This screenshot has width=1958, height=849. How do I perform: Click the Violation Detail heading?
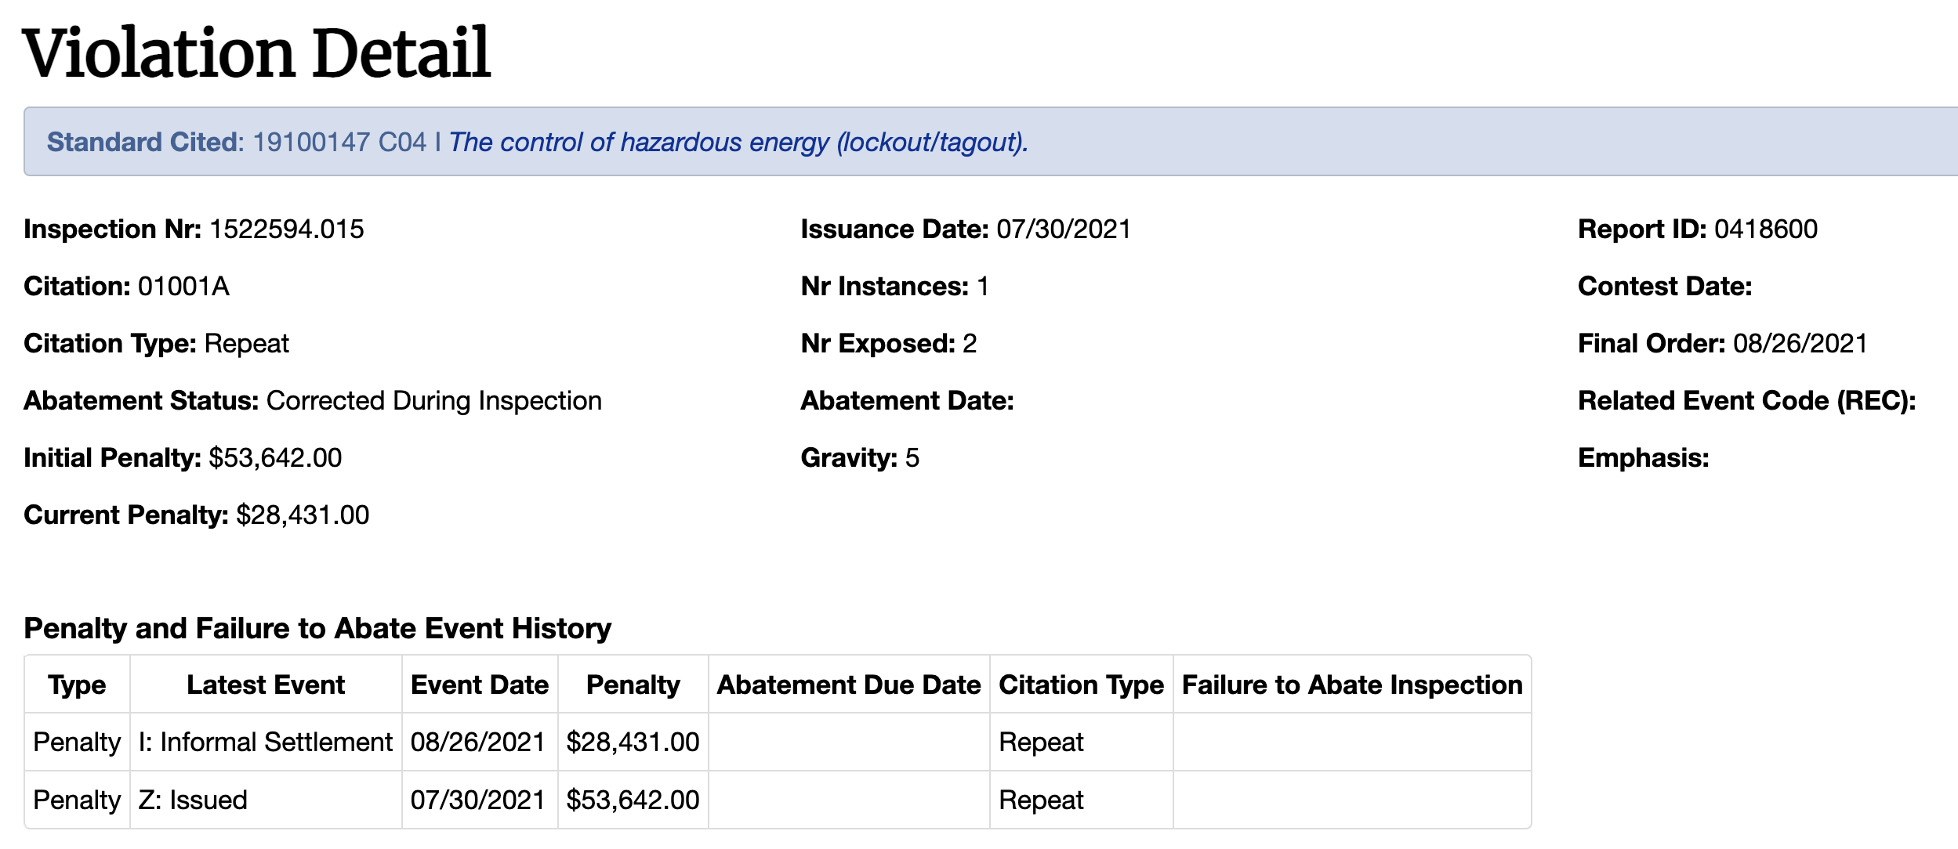256,52
